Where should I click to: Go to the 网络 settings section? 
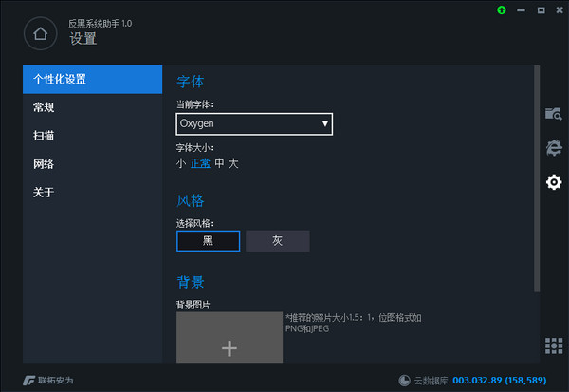tap(44, 164)
